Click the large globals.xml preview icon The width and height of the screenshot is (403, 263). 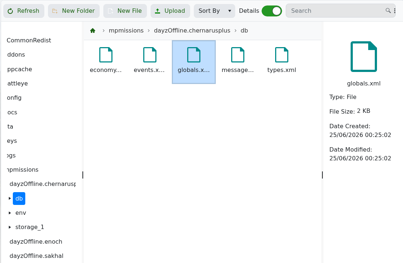coord(364,56)
